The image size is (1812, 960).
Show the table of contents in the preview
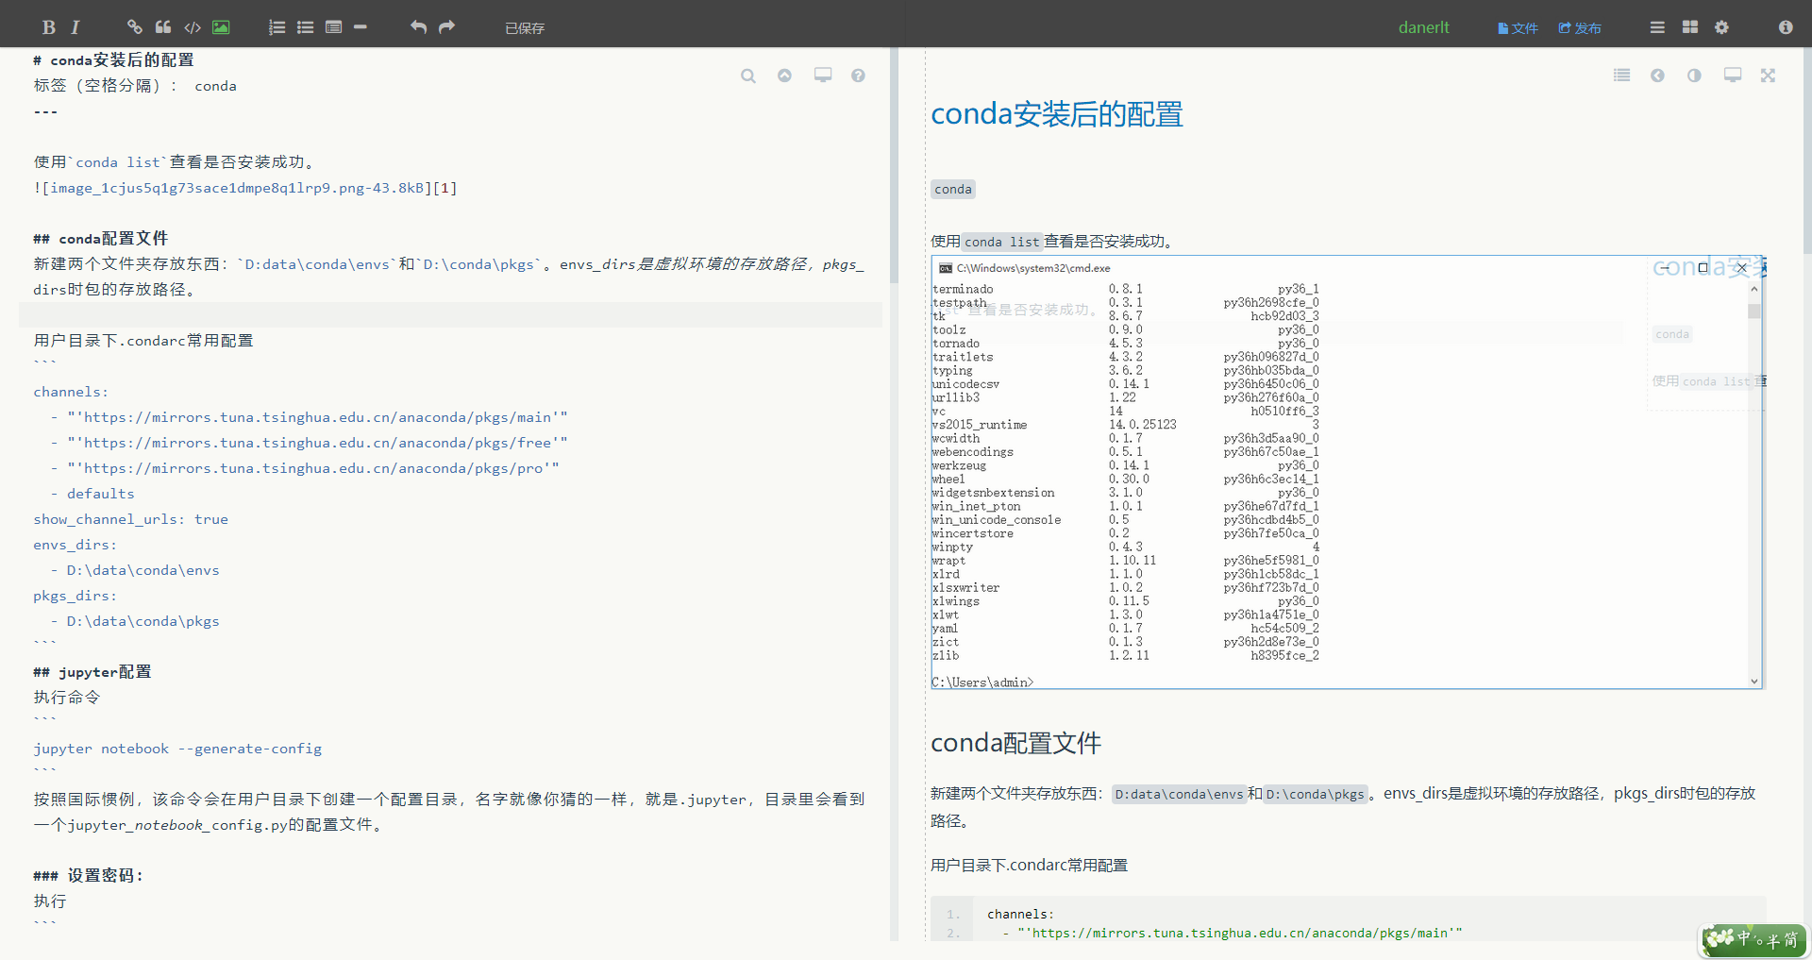coord(1621,76)
